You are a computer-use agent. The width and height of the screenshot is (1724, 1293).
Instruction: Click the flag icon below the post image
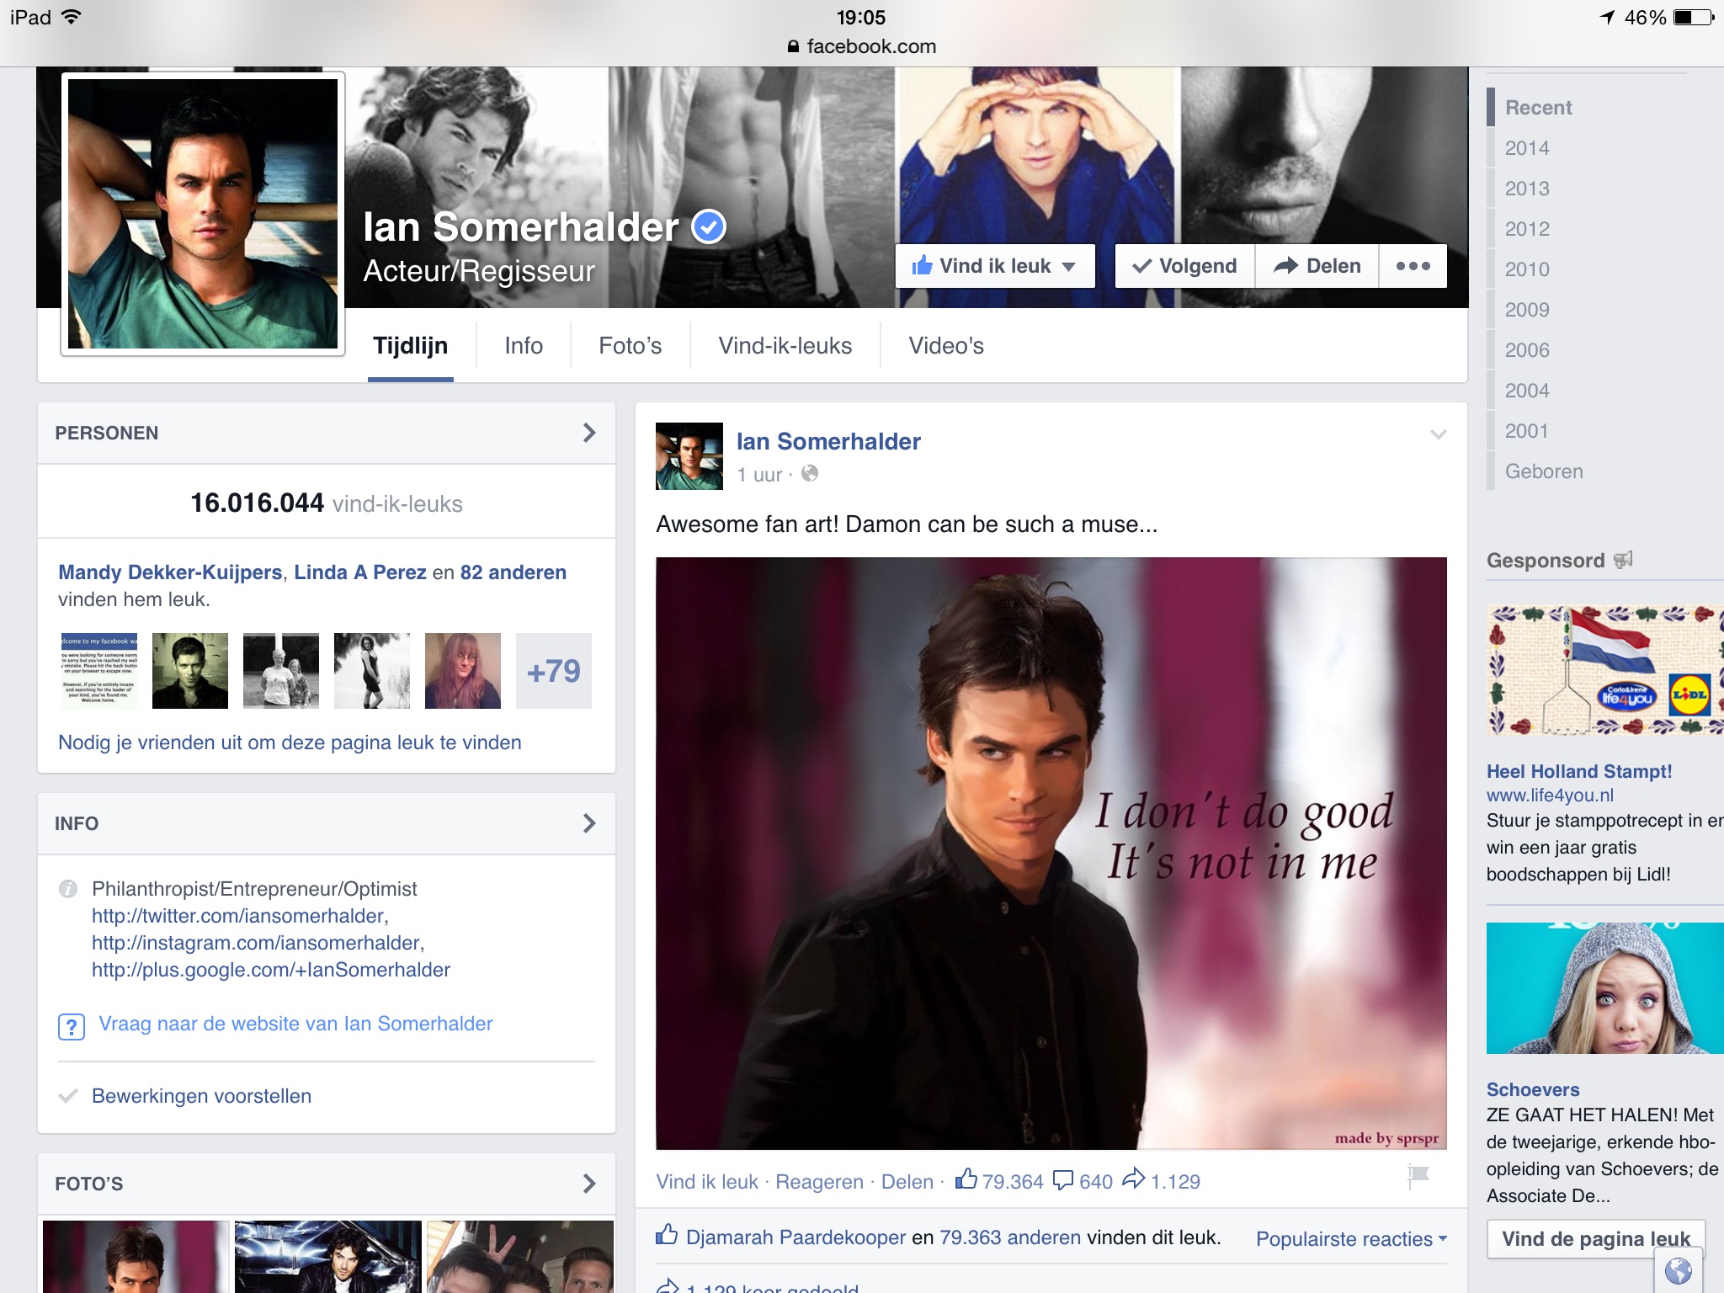tap(1418, 1176)
